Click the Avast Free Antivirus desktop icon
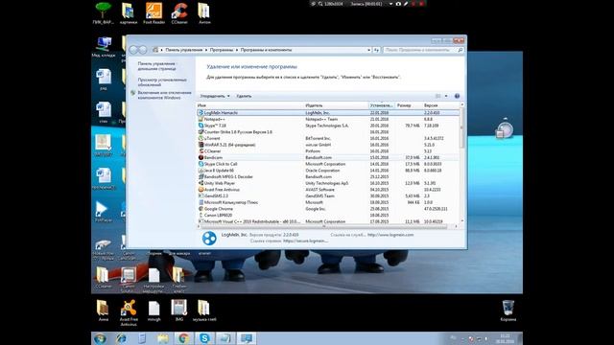 point(129,312)
